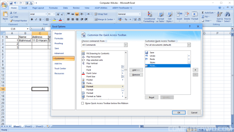The width and height of the screenshot is (234, 132).
Task: Open the Data ribbon tab
Action: pos(65,8)
